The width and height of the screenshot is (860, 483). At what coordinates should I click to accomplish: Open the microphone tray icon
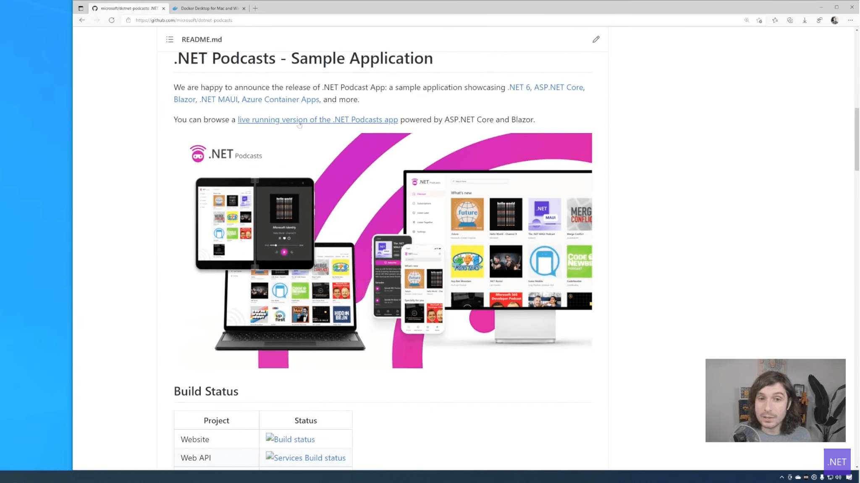822,477
